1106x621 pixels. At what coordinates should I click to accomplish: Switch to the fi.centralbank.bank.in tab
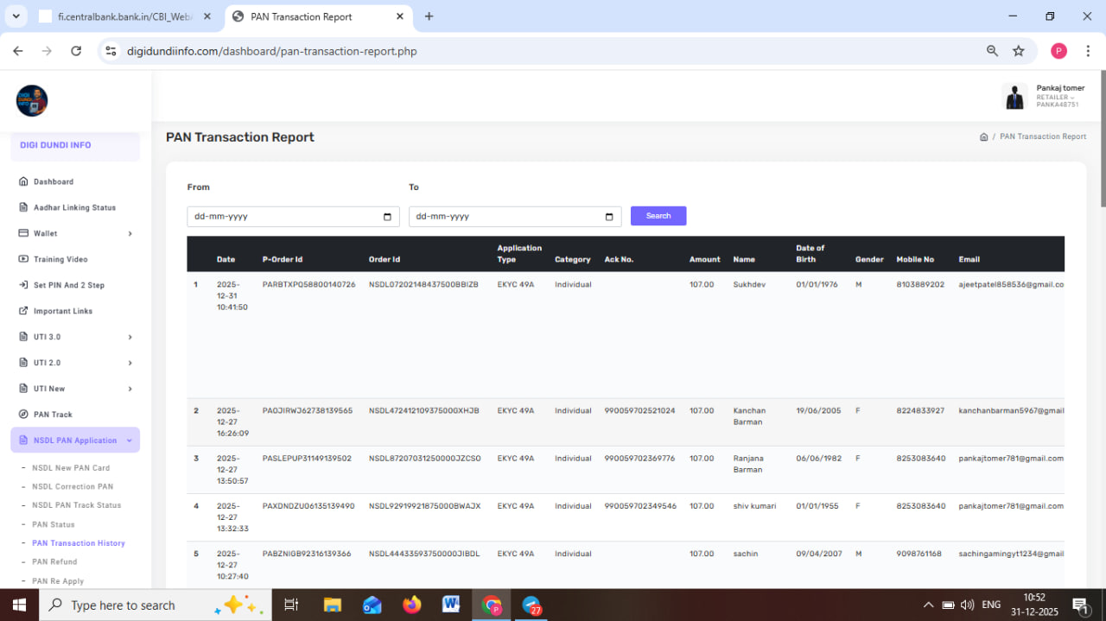tap(121, 16)
